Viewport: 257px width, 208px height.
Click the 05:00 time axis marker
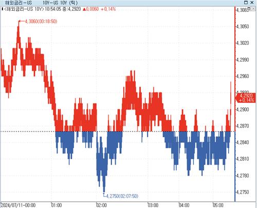click(218, 205)
